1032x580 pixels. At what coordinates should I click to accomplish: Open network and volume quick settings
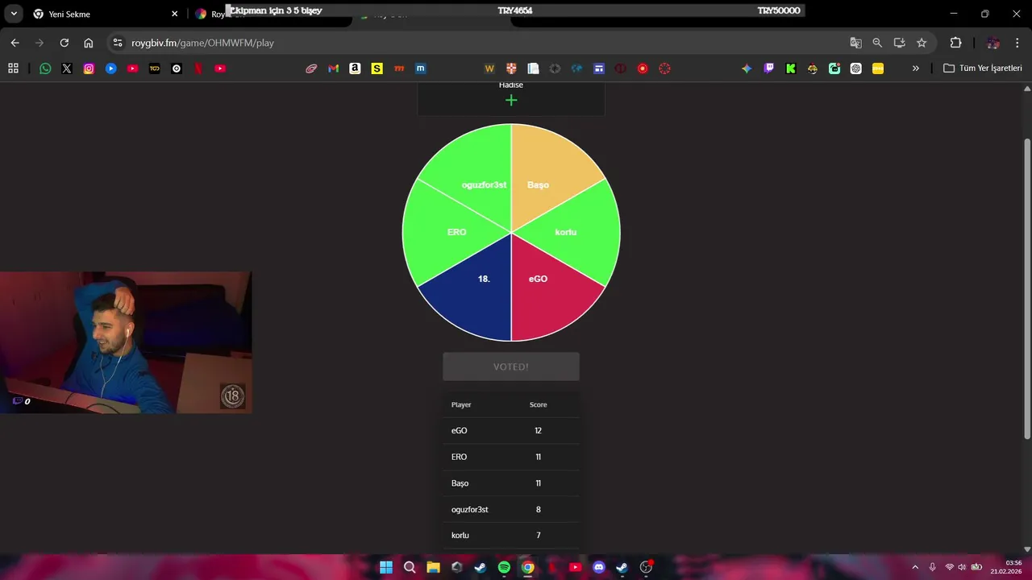963,567
